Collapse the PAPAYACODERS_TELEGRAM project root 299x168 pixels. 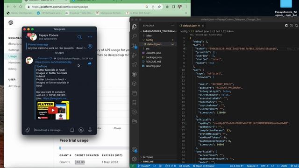pyautogui.click(x=159, y=31)
